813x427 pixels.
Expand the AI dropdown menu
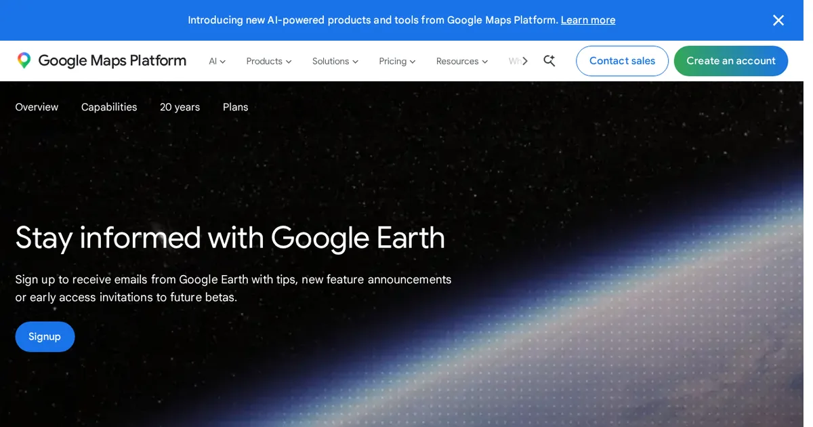pos(217,61)
